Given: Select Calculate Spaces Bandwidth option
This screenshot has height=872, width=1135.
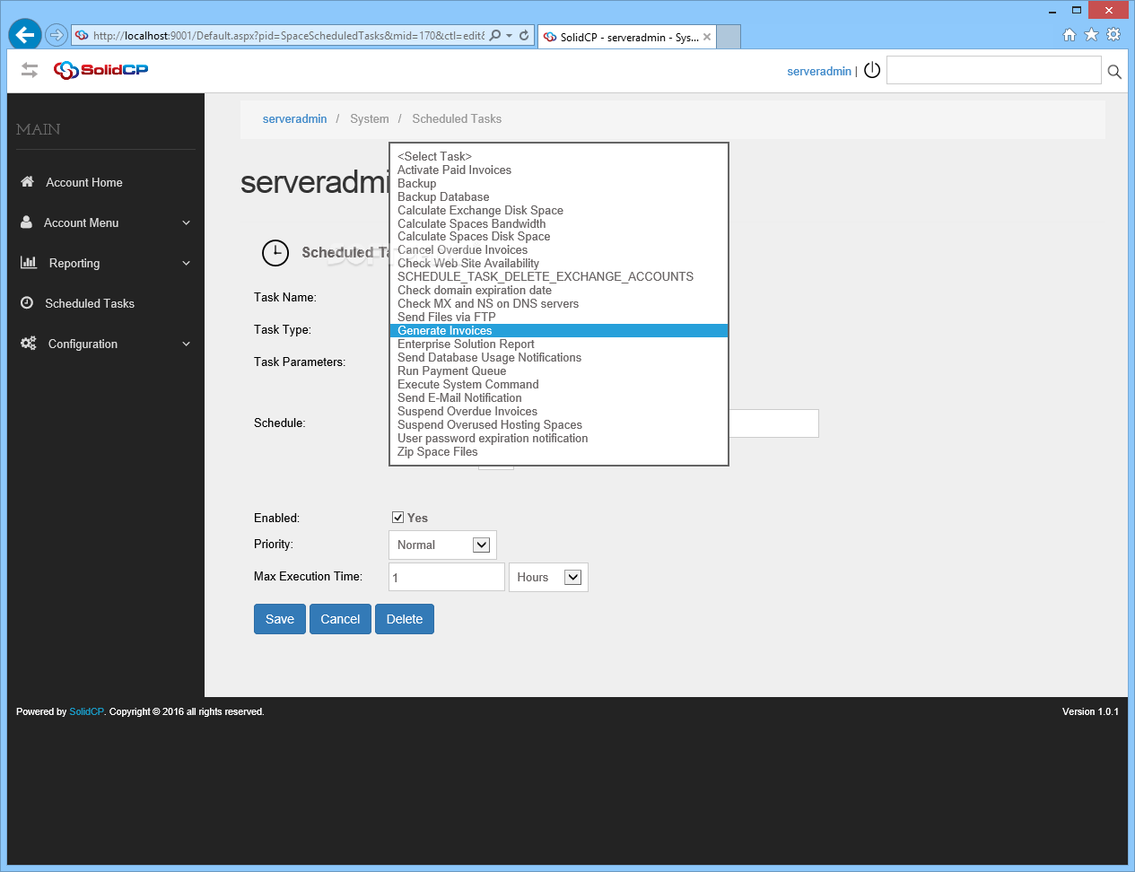Looking at the screenshot, I should pos(558,223).
